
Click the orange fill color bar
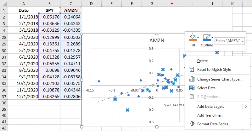[x=193, y=40]
